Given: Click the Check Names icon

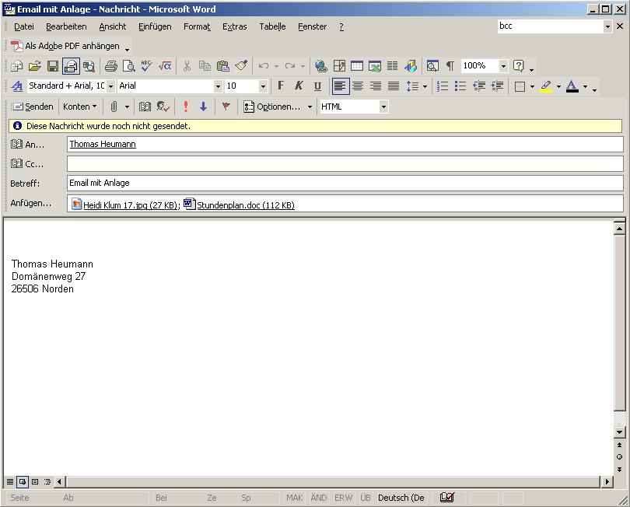Looking at the screenshot, I should click(163, 107).
